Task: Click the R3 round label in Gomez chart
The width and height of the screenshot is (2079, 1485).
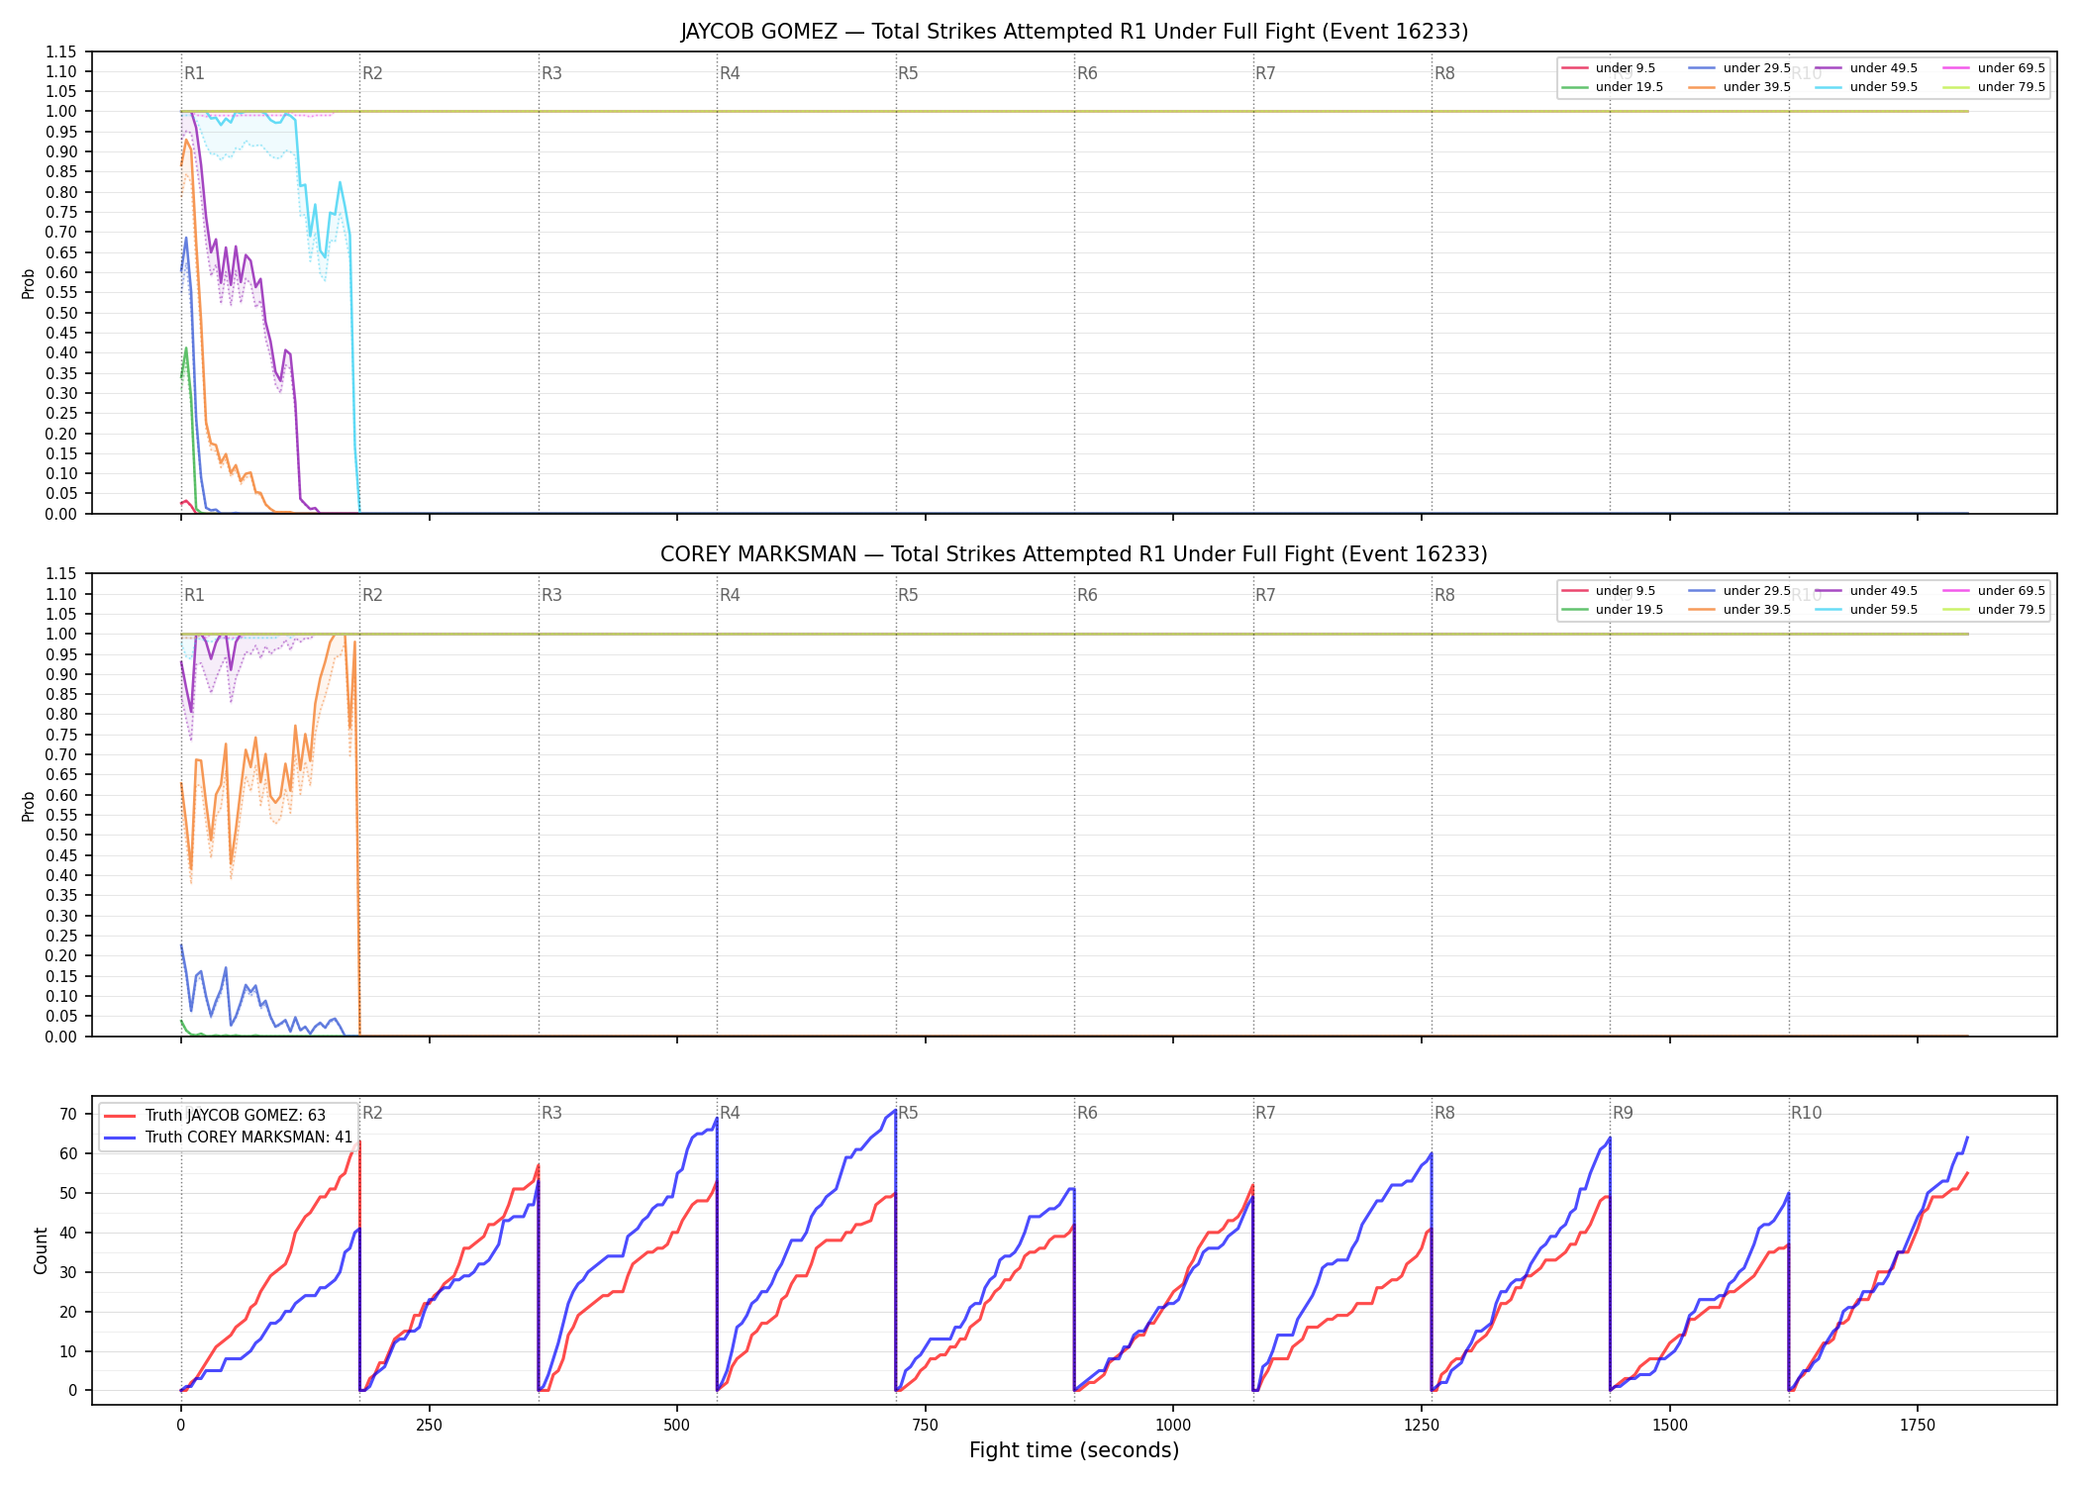Action: tap(551, 73)
